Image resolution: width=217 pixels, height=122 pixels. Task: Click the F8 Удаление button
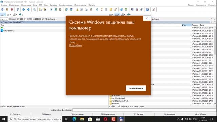(170, 114)
